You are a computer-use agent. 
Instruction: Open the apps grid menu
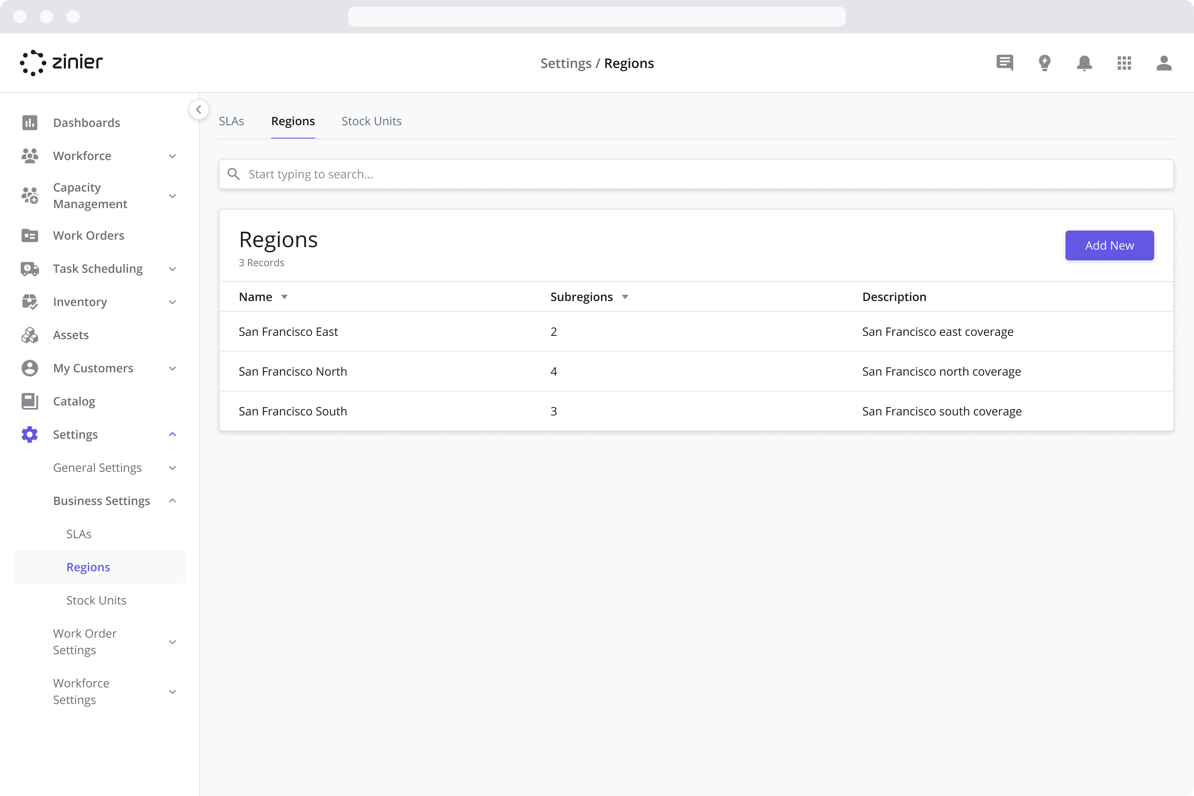(x=1124, y=63)
